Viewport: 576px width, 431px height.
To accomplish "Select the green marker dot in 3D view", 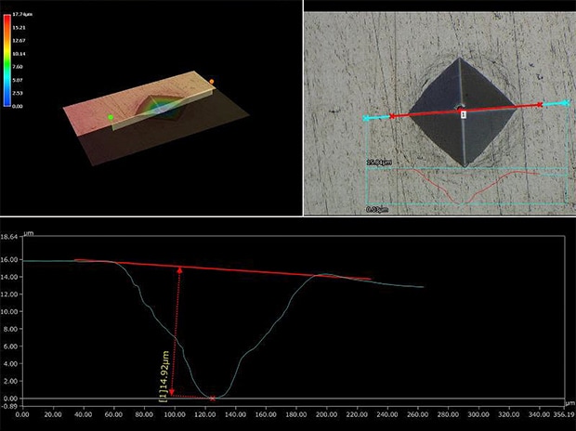I will pos(111,117).
